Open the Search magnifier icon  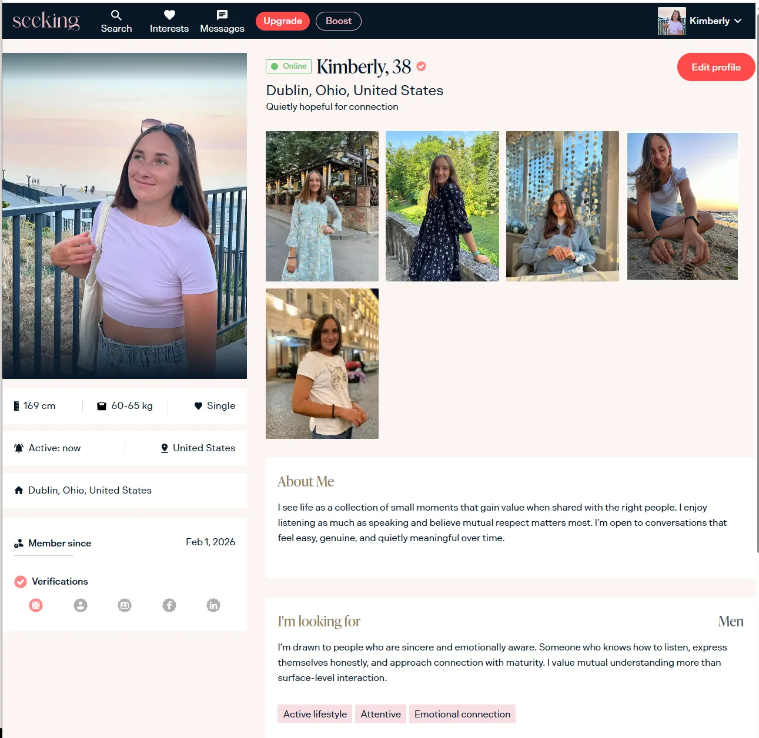(116, 15)
